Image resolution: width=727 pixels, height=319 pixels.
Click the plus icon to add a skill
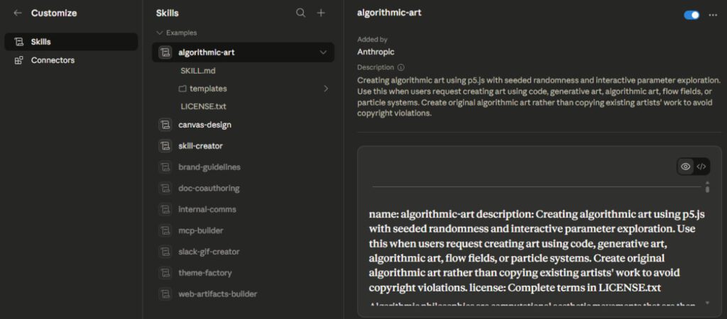321,13
